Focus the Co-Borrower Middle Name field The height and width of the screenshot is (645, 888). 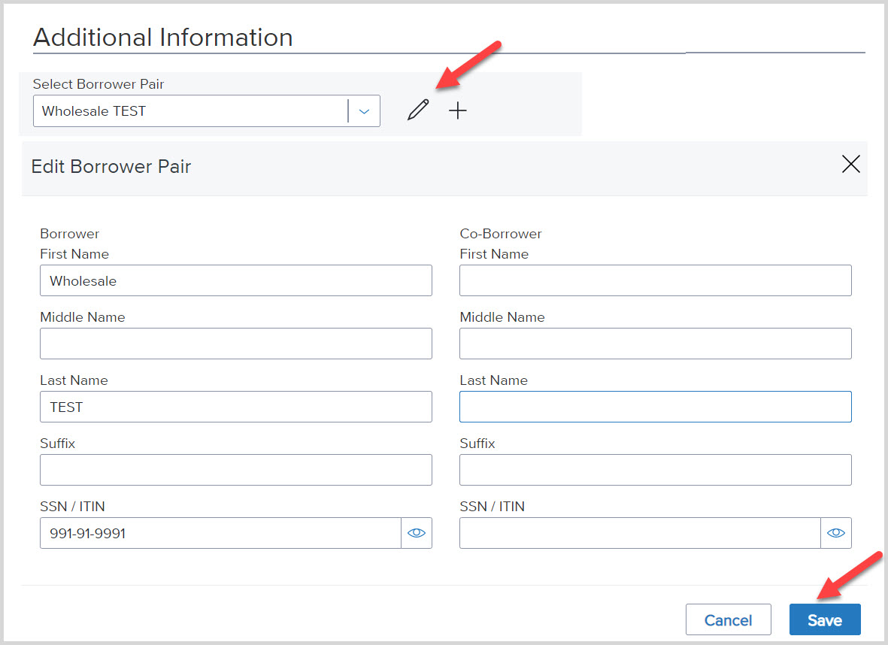click(655, 344)
